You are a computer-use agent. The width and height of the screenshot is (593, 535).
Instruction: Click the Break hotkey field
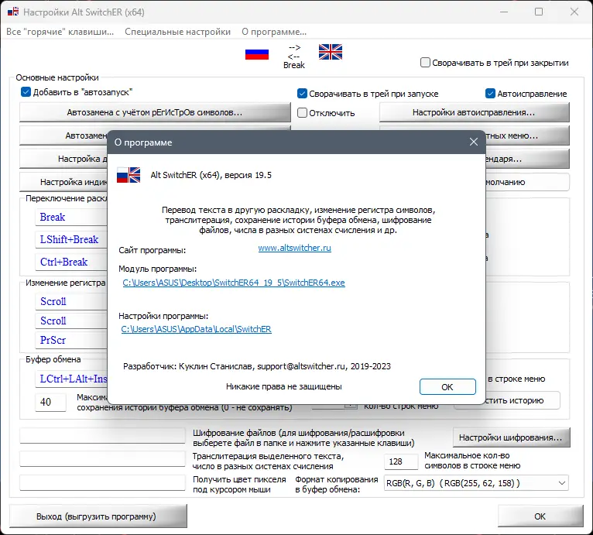click(x=71, y=218)
